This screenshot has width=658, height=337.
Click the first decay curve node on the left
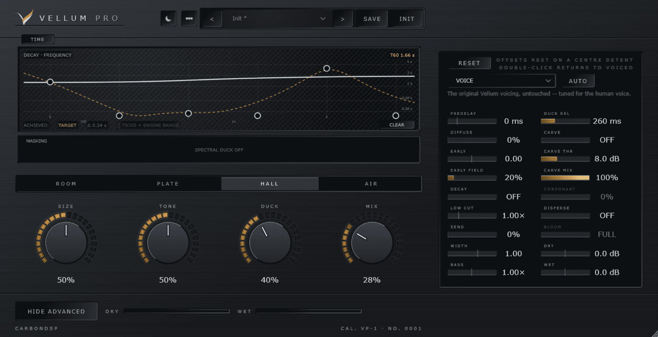50,82
